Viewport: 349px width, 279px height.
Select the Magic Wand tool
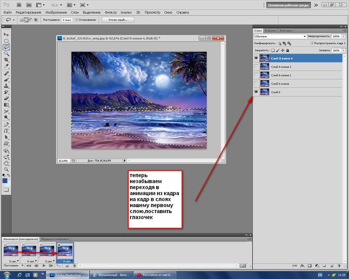[6, 53]
